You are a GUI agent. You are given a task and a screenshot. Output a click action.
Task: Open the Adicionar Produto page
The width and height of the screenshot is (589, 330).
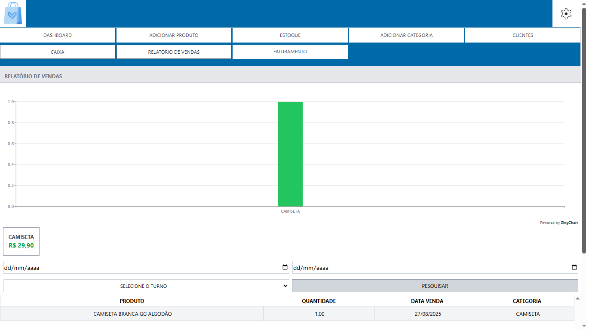point(174,35)
